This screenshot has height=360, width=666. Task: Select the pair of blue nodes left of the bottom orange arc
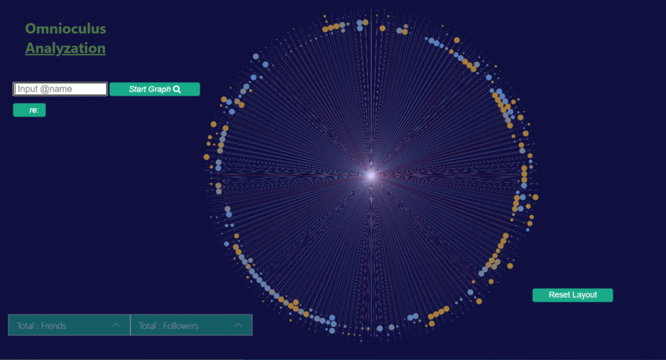pyautogui.click(x=413, y=316)
